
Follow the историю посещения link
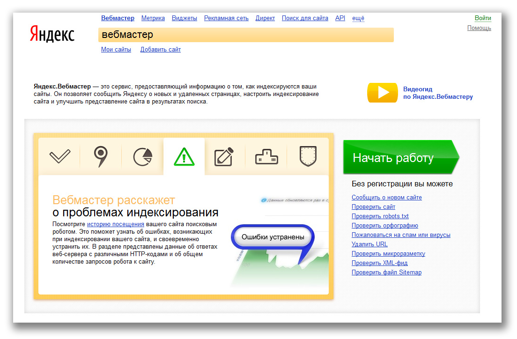115,224
